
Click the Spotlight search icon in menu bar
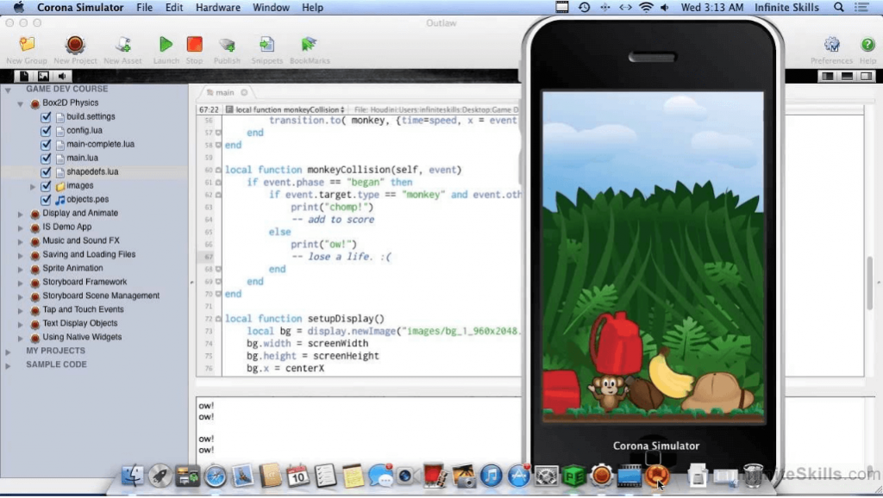click(838, 7)
